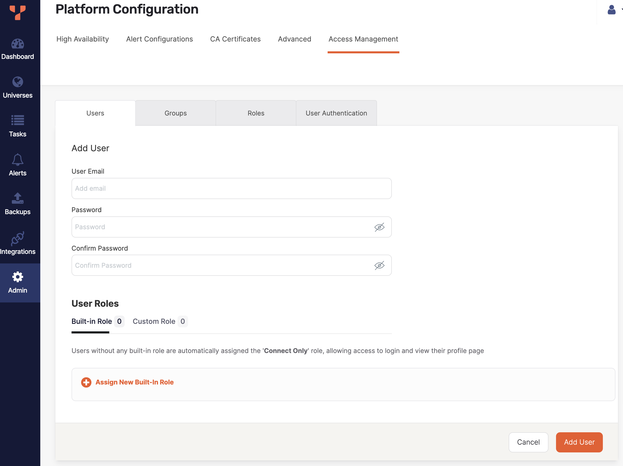Viewport: 623px width, 466px height.
Task: Click plus icon to assign built-in role
Action: pyautogui.click(x=86, y=382)
